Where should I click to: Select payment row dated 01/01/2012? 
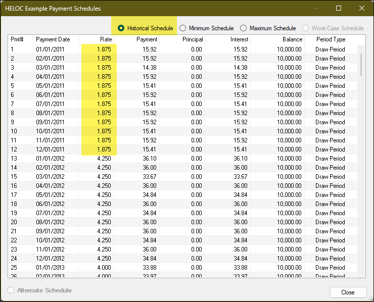[51, 159]
